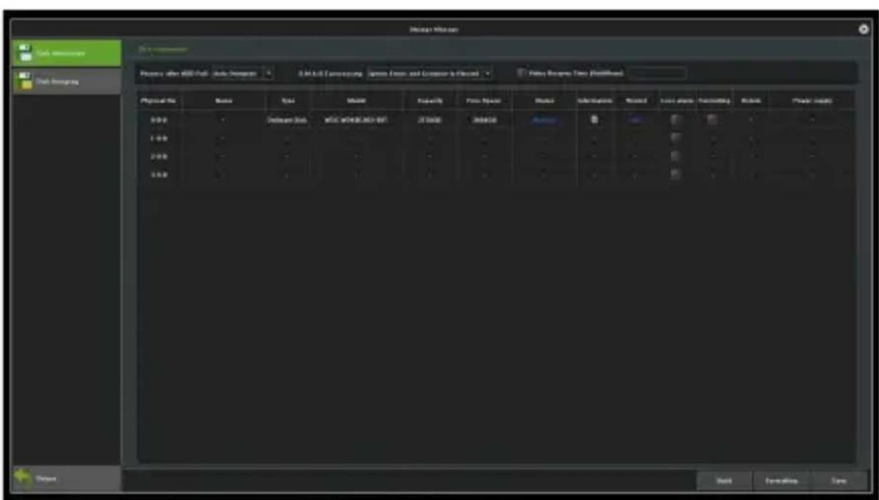Image resolution: width=879 pixels, height=500 pixels.
Task: Click the blue Status link of disk 0-0-0
Action: [543, 120]
